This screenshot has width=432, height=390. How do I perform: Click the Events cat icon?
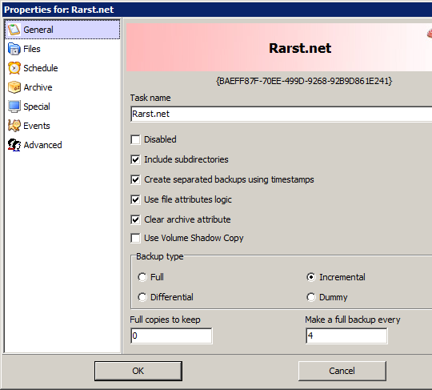14,126
